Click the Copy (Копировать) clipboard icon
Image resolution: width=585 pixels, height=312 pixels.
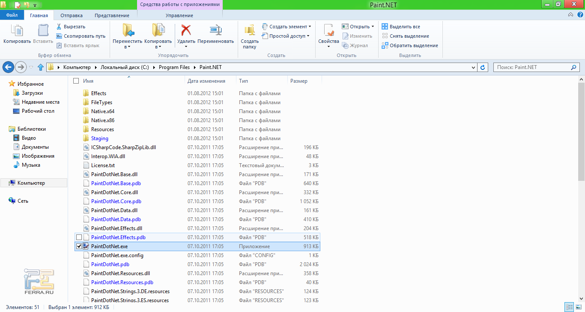(17, 30)
